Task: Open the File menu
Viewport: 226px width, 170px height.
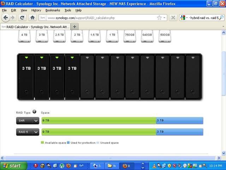Action: click(4, 10)
